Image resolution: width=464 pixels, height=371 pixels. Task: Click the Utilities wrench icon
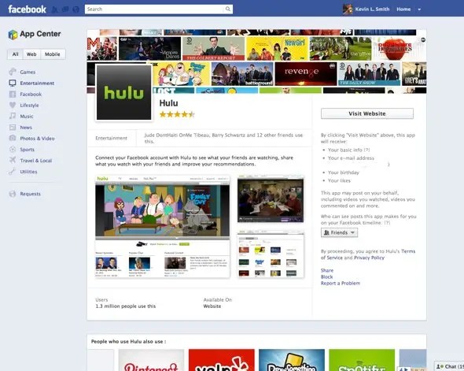pos(13,172)
